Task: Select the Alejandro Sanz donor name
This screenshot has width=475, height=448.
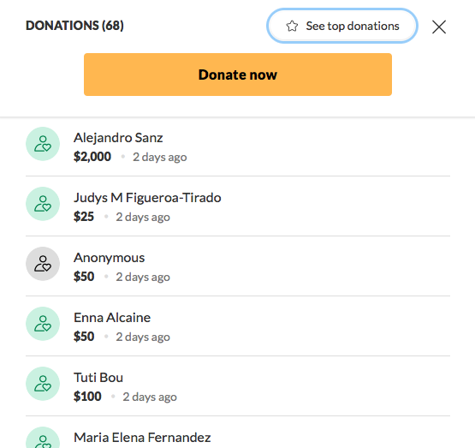Action: click(118, 138)
